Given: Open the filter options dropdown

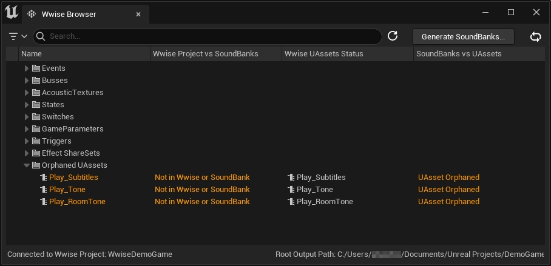Looking at the screenshot, I should (x=18, y=36).
